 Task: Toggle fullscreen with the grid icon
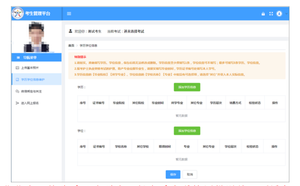point(271,14)
